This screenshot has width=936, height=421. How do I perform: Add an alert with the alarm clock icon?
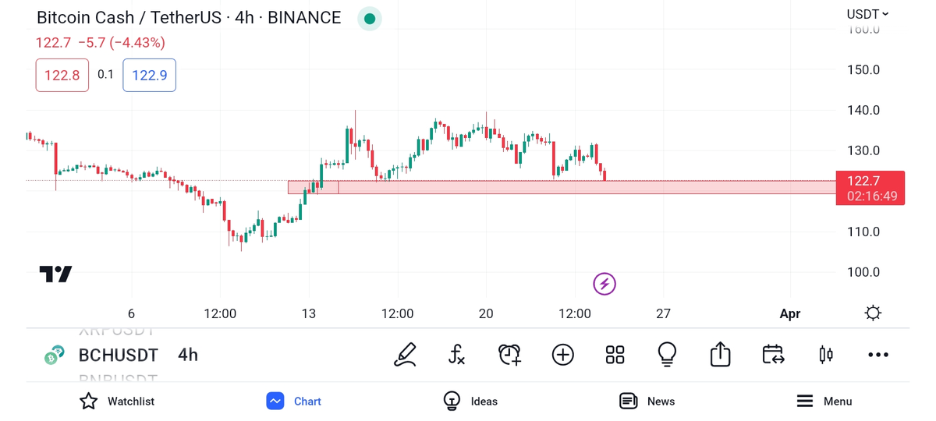(509, 355)
